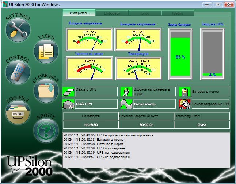The height and width of the screenshot is (184, 236).
Task: Click the battery charge bar at 86 %
Action: (x=180, y=54)
